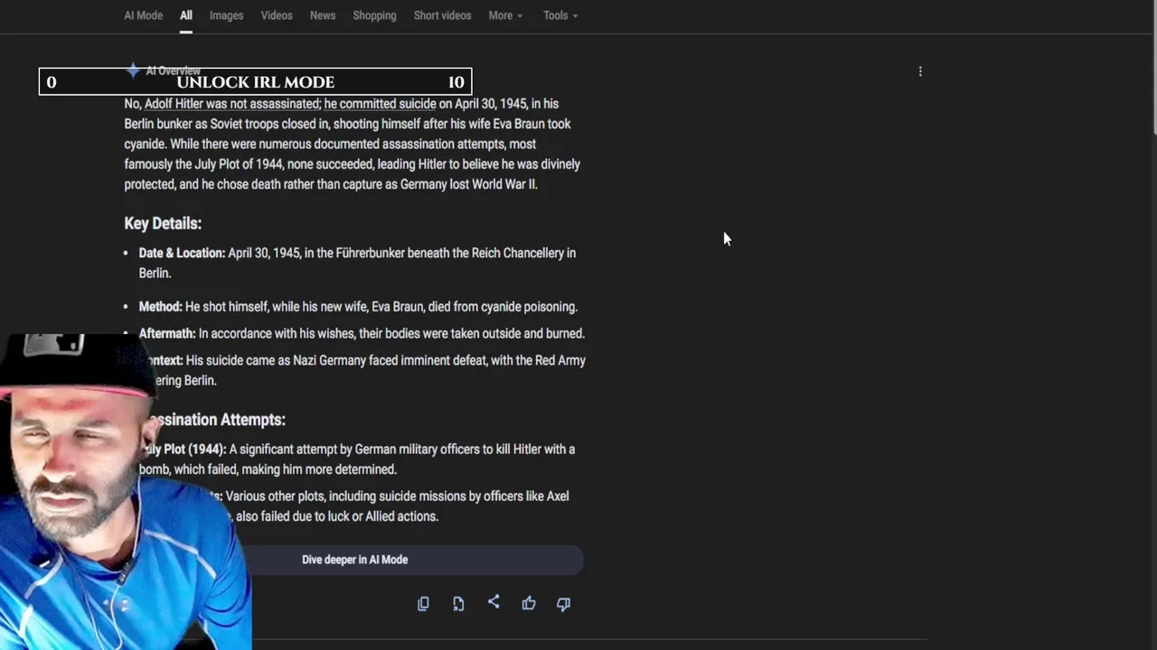Open the News tab
Image resolution: width=1157 pixels, height=650 pixels.
point(323,15)
